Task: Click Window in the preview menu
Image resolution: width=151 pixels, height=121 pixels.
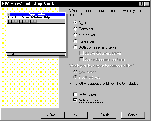Action: click(36, 17)
